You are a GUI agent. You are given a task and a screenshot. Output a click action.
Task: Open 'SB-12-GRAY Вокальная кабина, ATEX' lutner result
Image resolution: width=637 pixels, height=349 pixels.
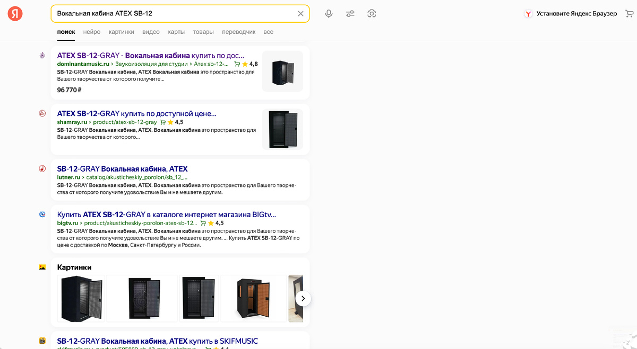tap(122, 169)
